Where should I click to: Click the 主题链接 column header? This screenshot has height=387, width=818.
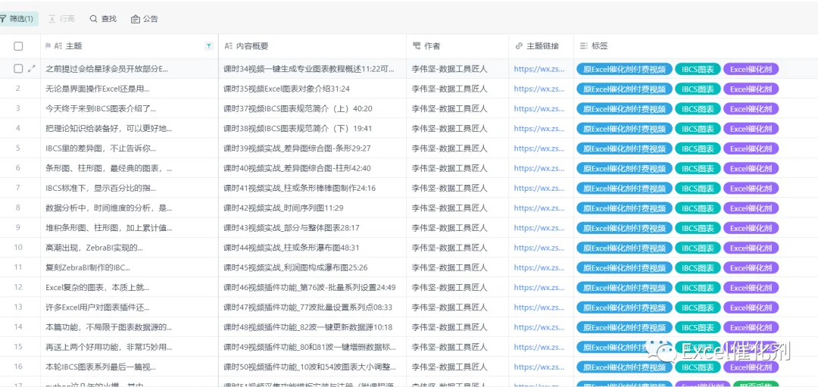(x=541, y=46)
